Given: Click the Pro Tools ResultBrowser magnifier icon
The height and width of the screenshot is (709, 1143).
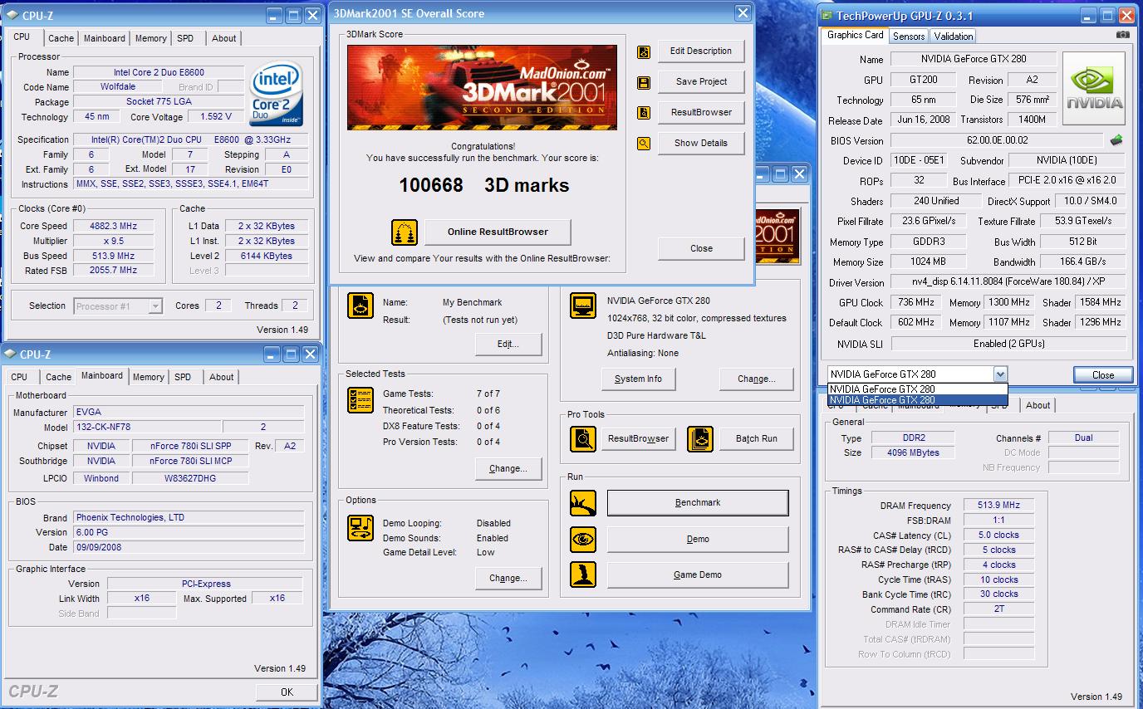Looking at the screenshot, I should [583, 438].
